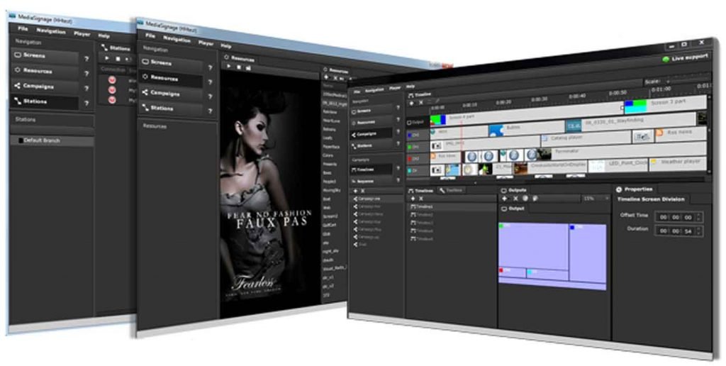Click the Weather player timeline block
The width and height of the screenshot is (726, 366).
[x=678, y=163]
